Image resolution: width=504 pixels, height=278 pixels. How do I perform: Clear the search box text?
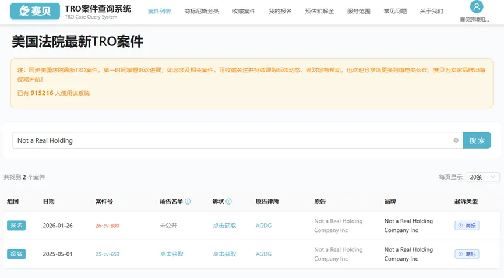click(456, 140)
